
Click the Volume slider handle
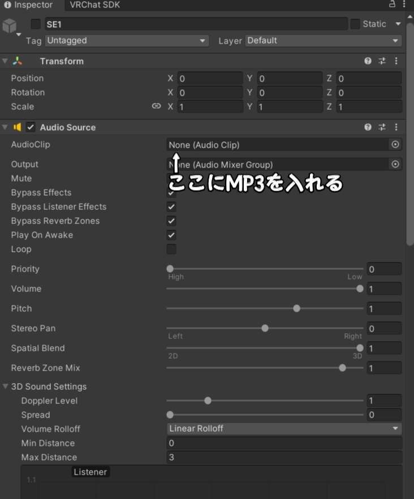click(360, 289)
